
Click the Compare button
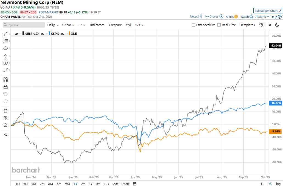[115, 25]
